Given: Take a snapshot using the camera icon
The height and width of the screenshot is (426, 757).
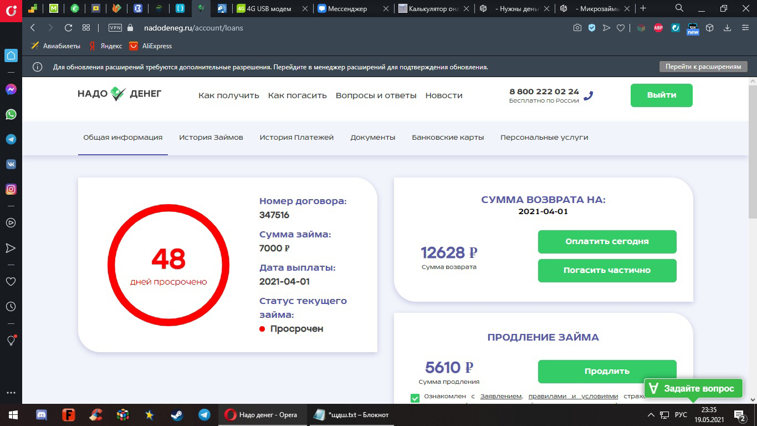Looking at the screenshot, I should click(x=577, y=28).
